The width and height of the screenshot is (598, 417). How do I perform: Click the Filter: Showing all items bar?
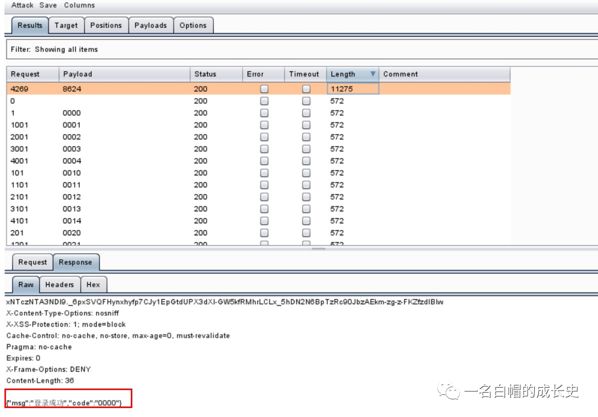[x=301, y=49]
